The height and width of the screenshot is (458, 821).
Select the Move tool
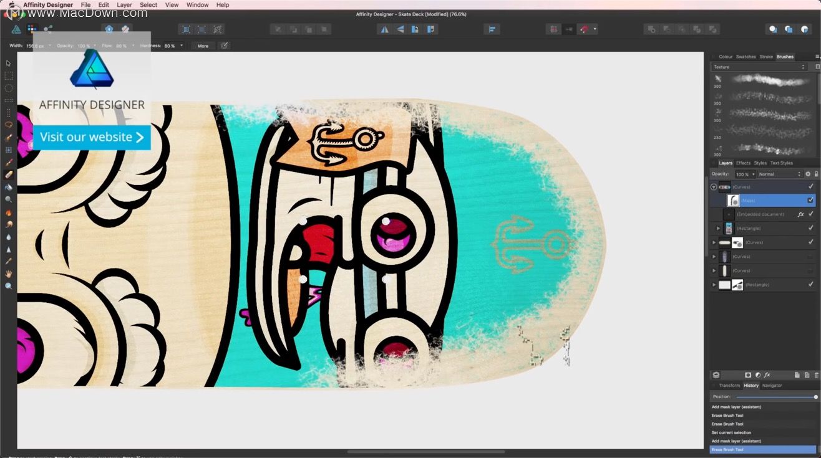[x=8, y=63]
